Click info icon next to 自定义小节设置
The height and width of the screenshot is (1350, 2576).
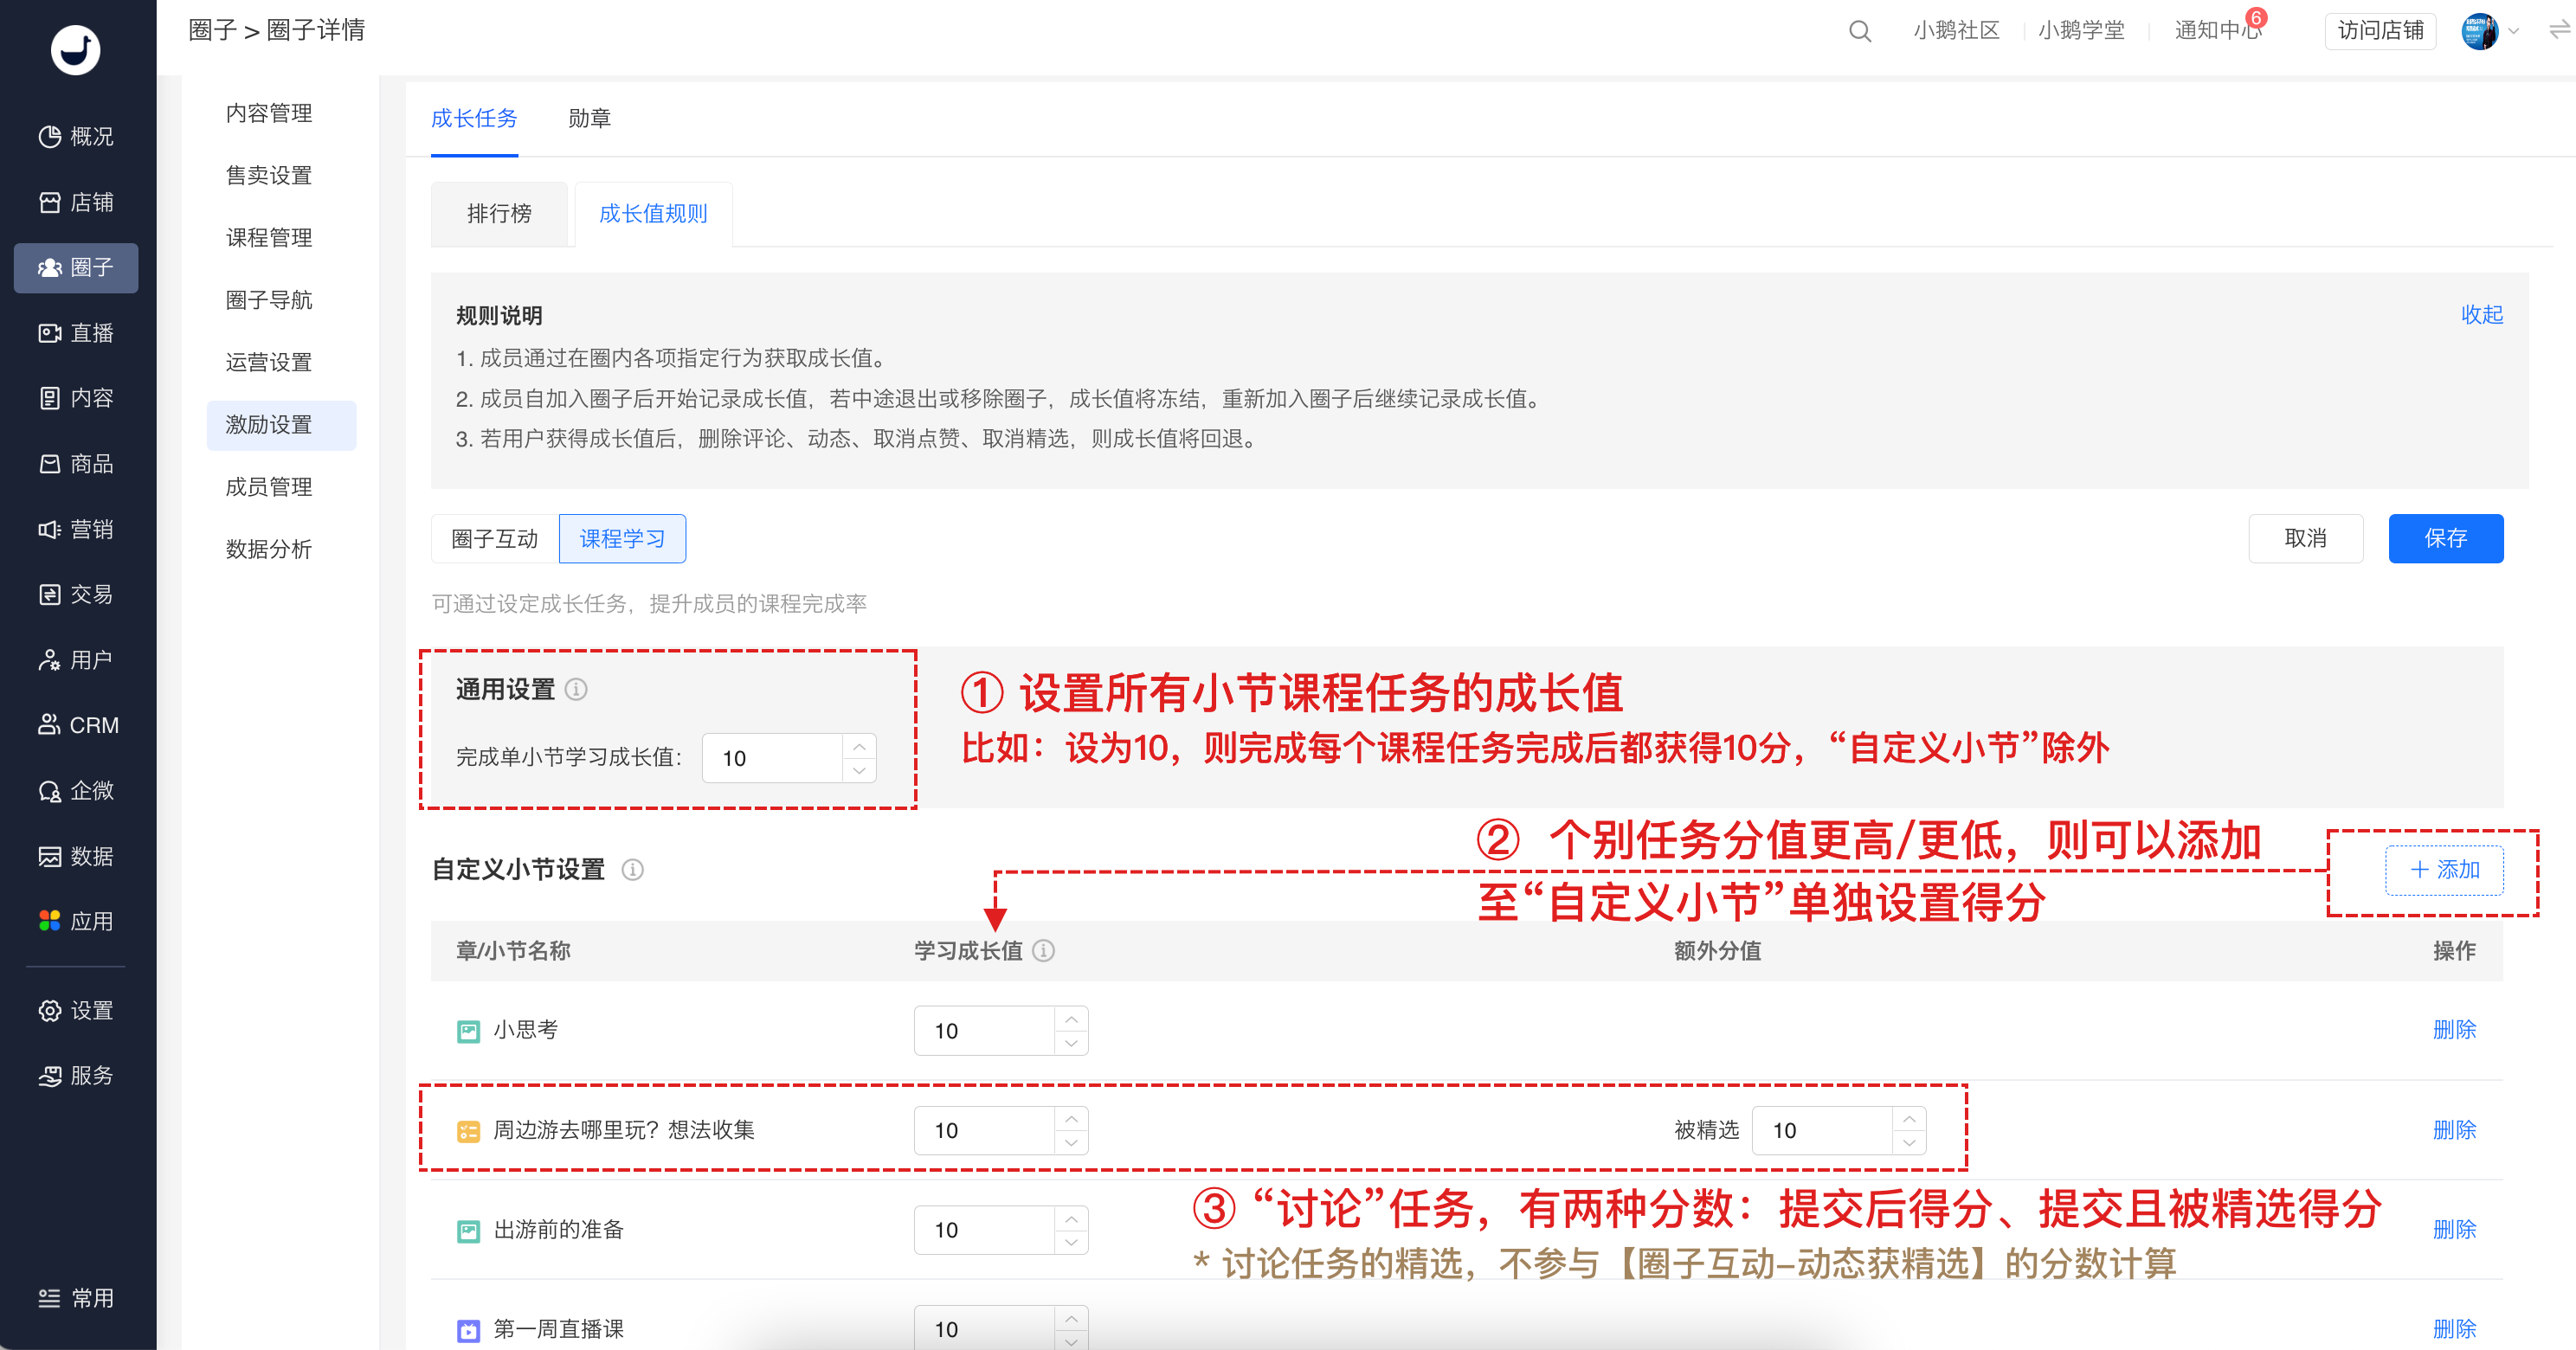coord(633,869)
